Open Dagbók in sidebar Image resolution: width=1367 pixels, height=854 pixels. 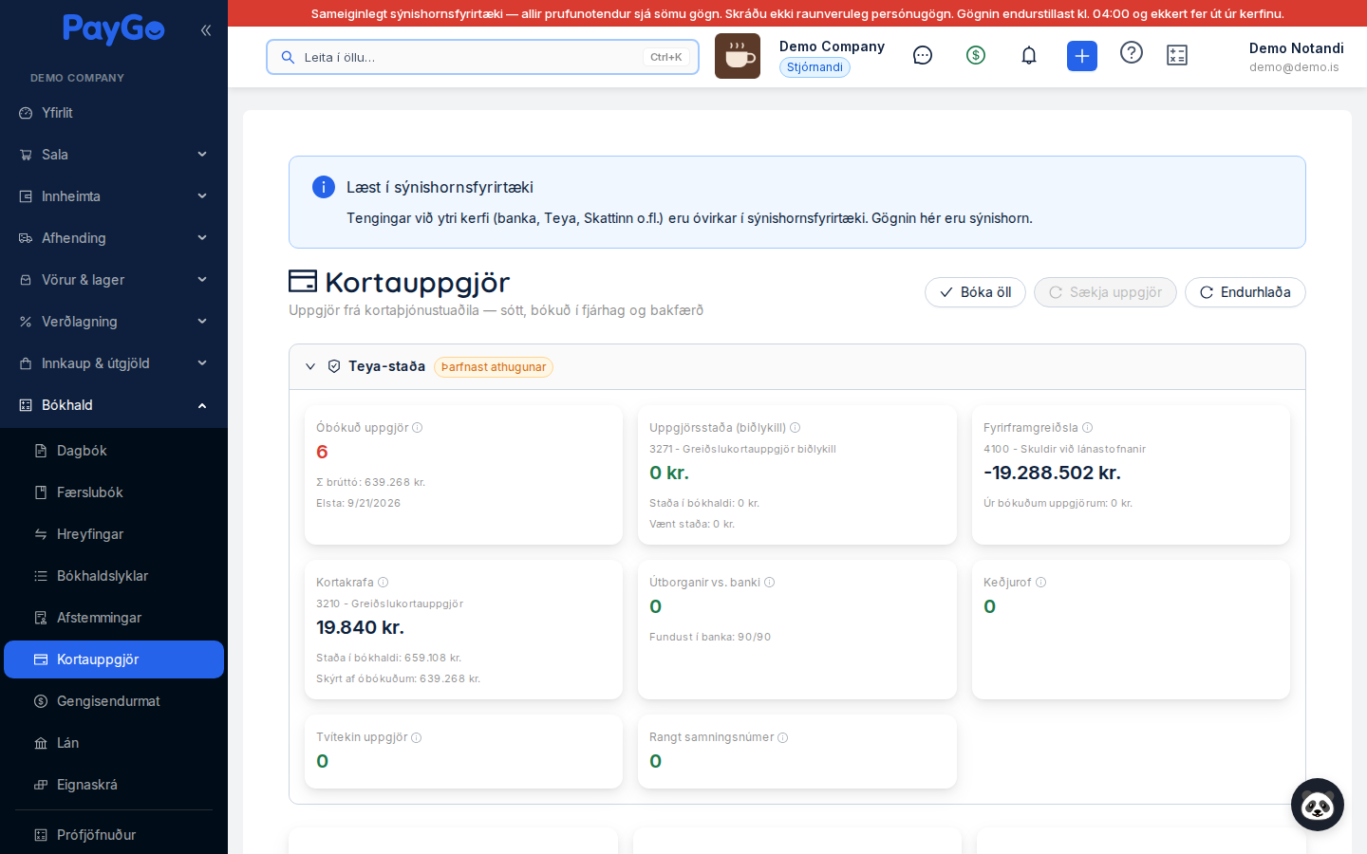(x=114, y=451)
